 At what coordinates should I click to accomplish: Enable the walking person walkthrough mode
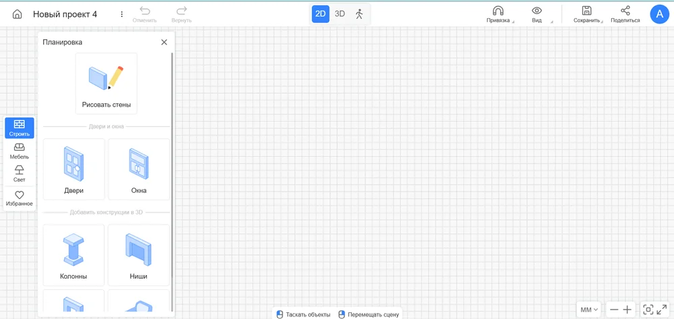coord(359,13)
